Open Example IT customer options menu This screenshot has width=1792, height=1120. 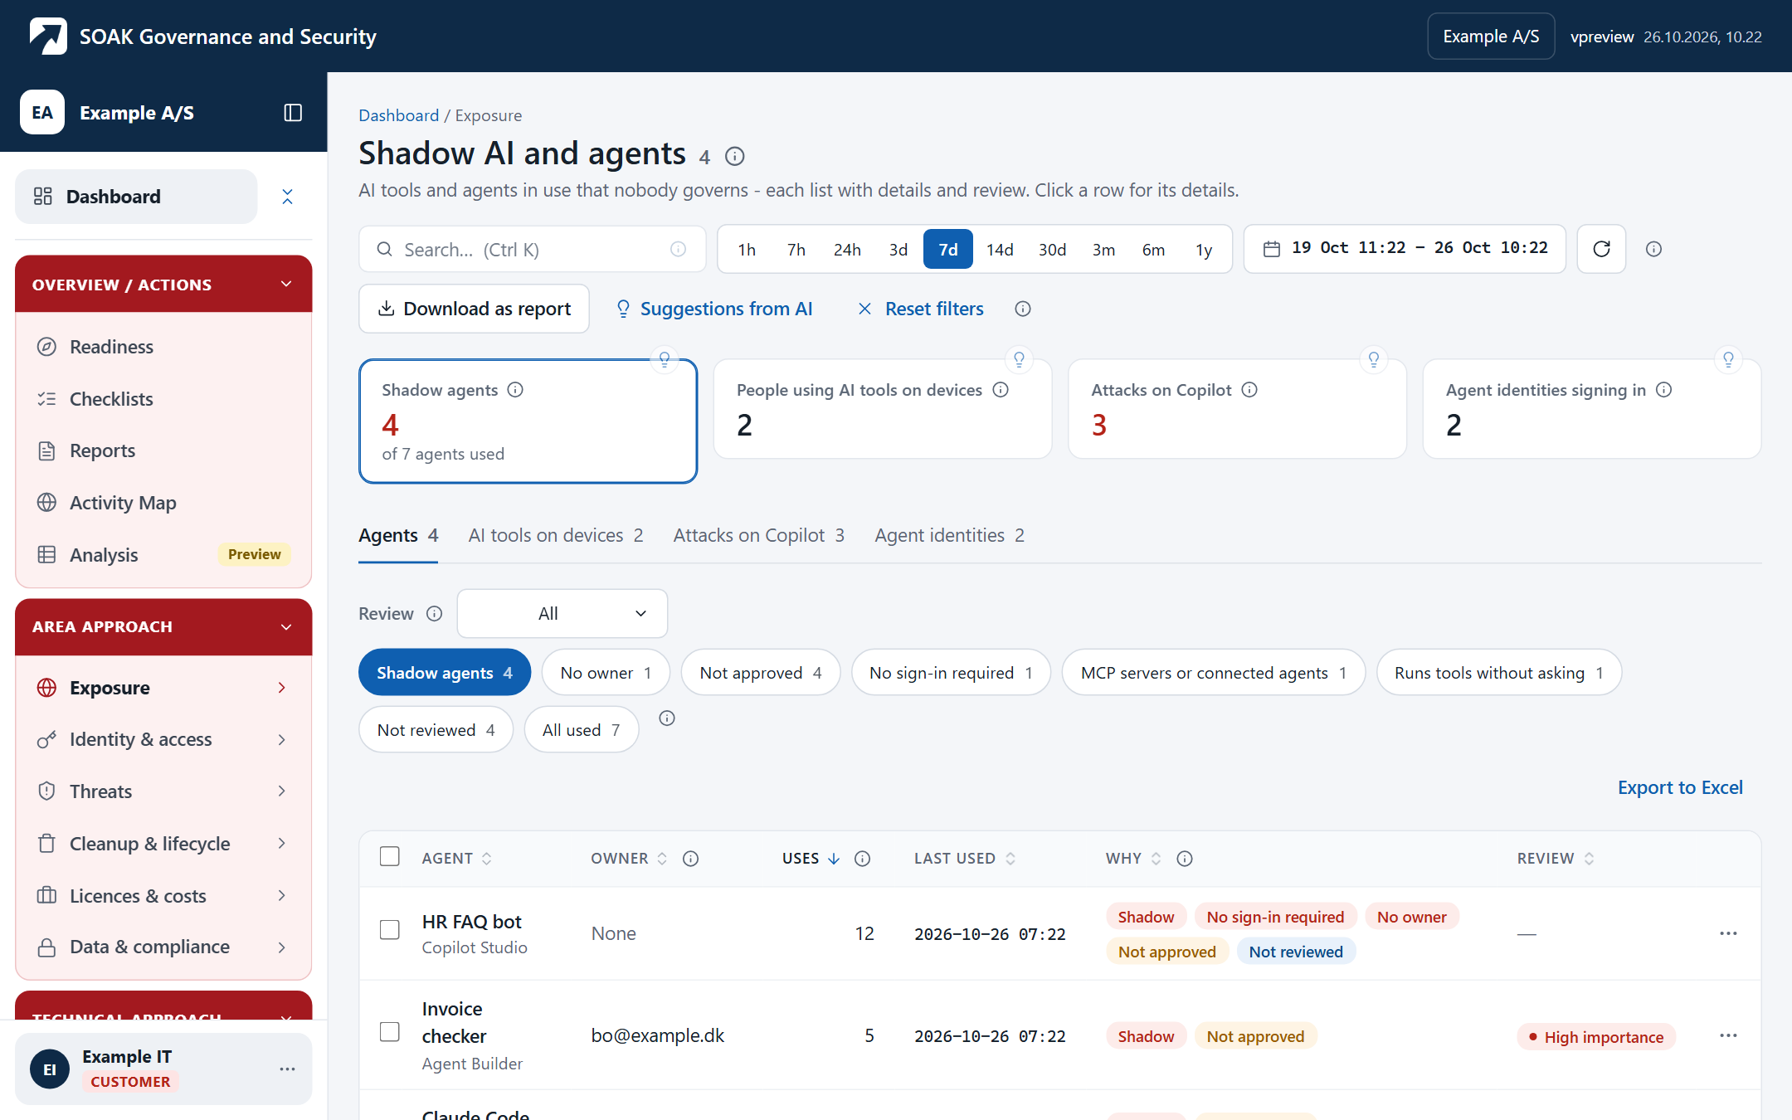click(x=287, y=1069)
